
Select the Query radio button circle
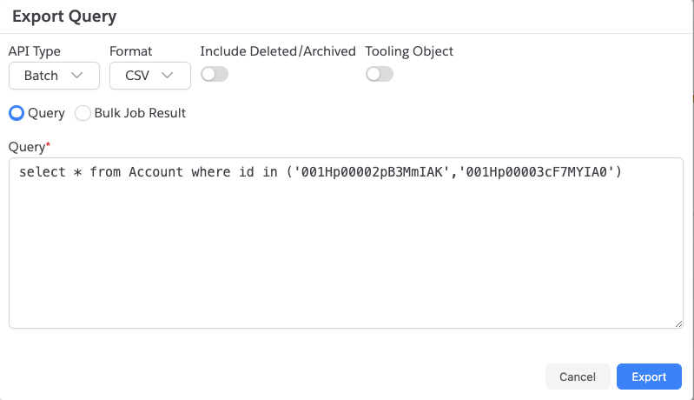point(17,113)
